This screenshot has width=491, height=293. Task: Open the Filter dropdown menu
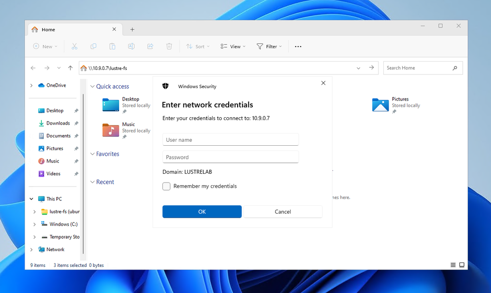pyautogui.click(x=269, y=46)
